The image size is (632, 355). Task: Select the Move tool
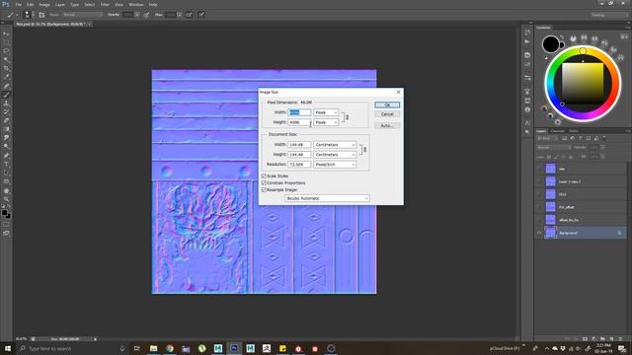[6, 34]
